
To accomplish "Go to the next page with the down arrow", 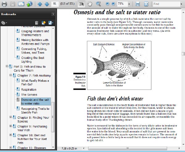I will [47, 4].
